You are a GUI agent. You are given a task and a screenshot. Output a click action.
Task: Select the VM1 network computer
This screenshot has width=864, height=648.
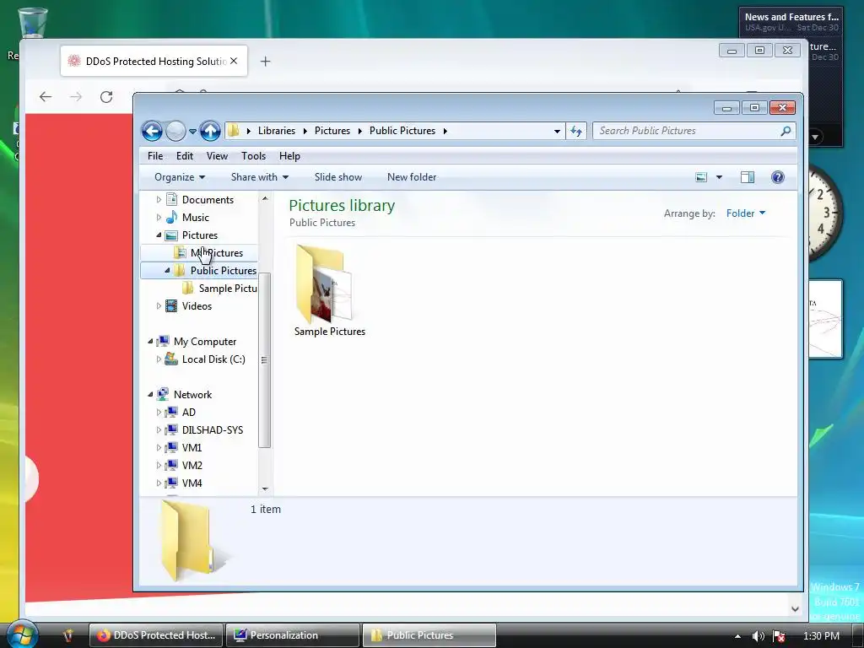pos(192,447)
